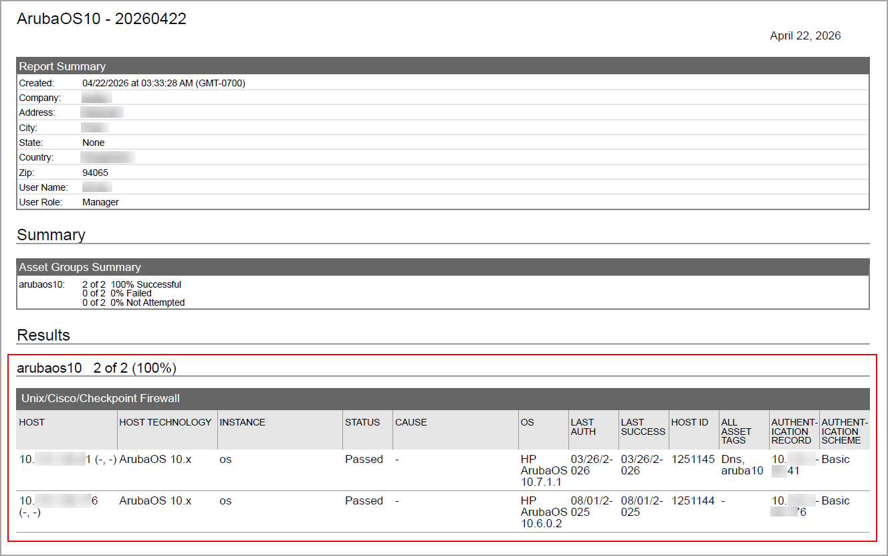Select the State value None
Image resolution: width=888 pixels, height=556 pixels.
[x=94, y=143]
